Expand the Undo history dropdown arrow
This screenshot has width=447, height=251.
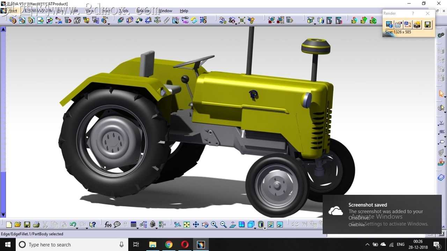(x=77, y=228)
